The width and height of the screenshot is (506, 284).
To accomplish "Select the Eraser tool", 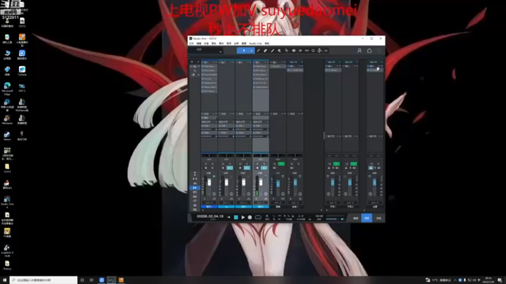I will [x=265, y=50].
